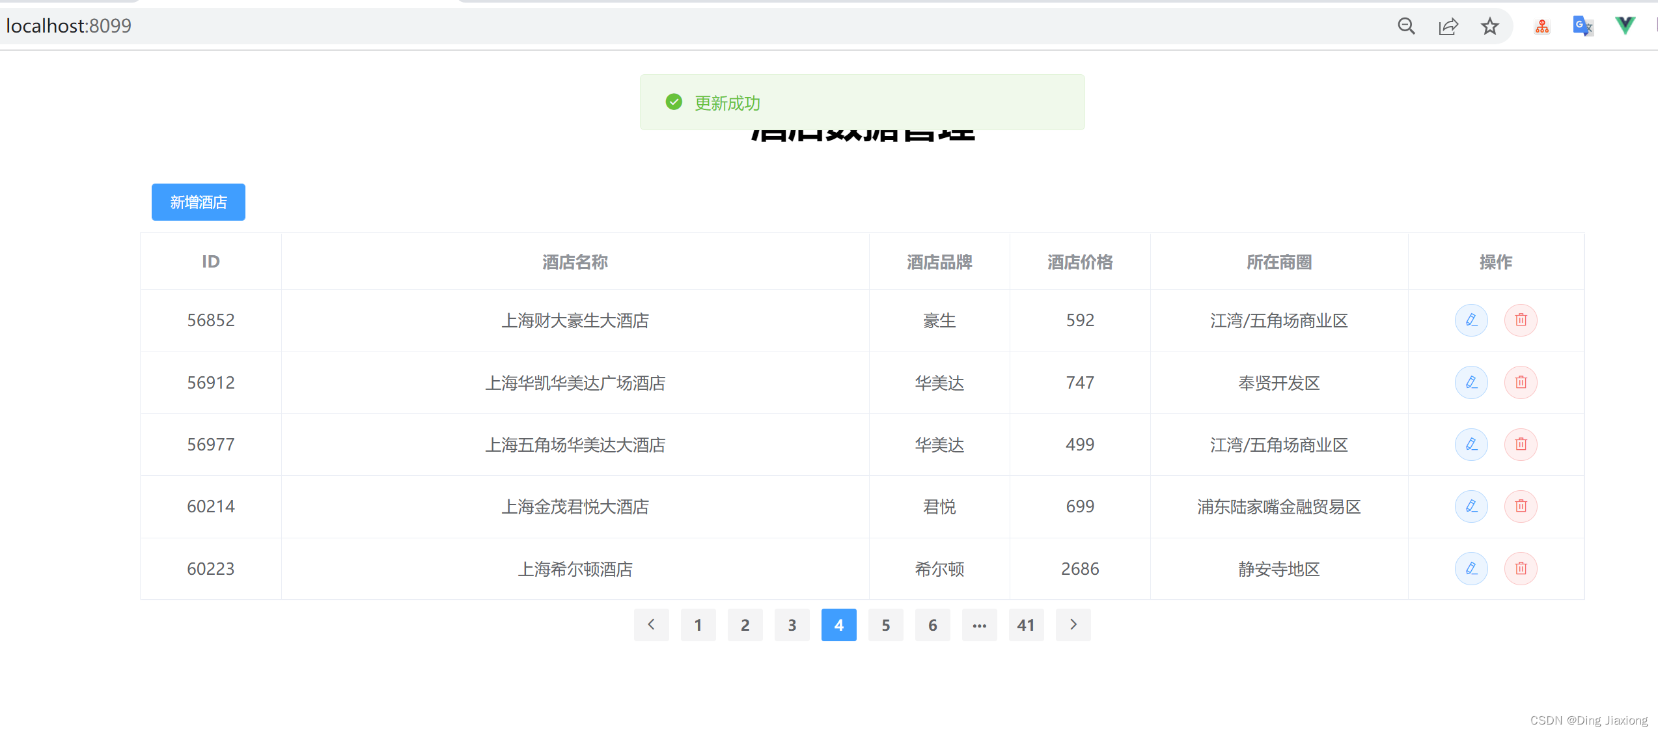Viewport: 1658px width, 733px height.
Task: Edit hotel 上海五角场华美达大酒店
Action: 1471,445
